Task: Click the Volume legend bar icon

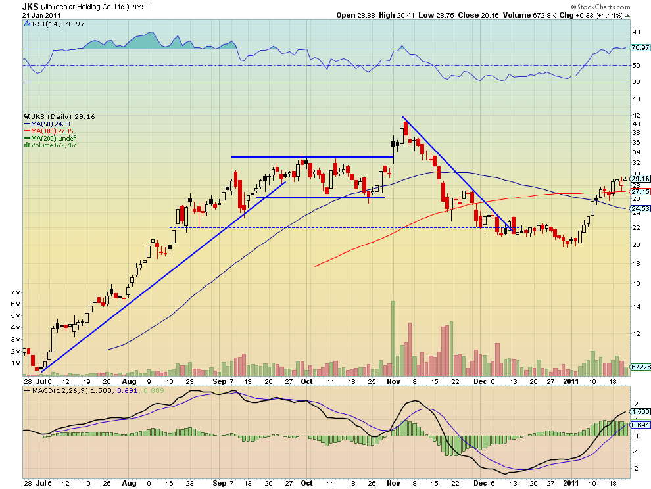Action: [x=28, y=145]
